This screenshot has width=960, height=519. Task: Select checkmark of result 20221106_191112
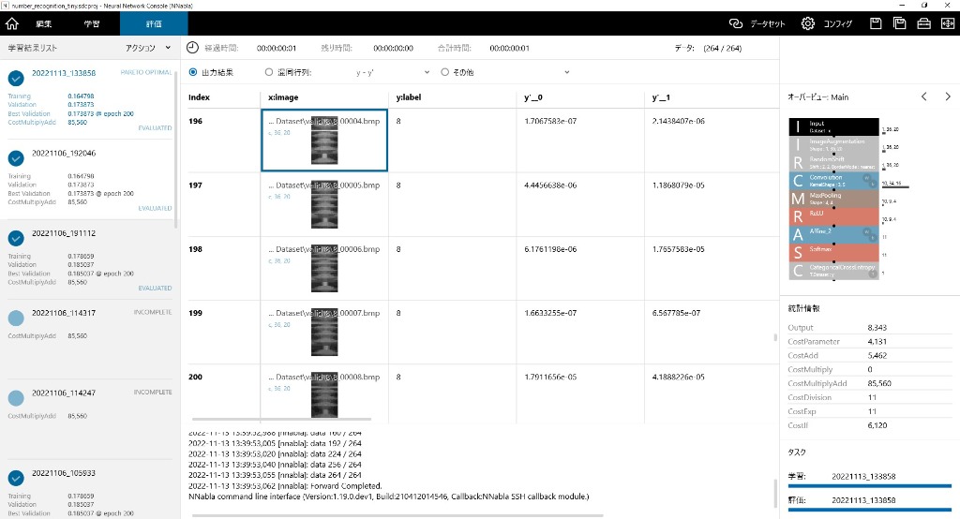16,238
